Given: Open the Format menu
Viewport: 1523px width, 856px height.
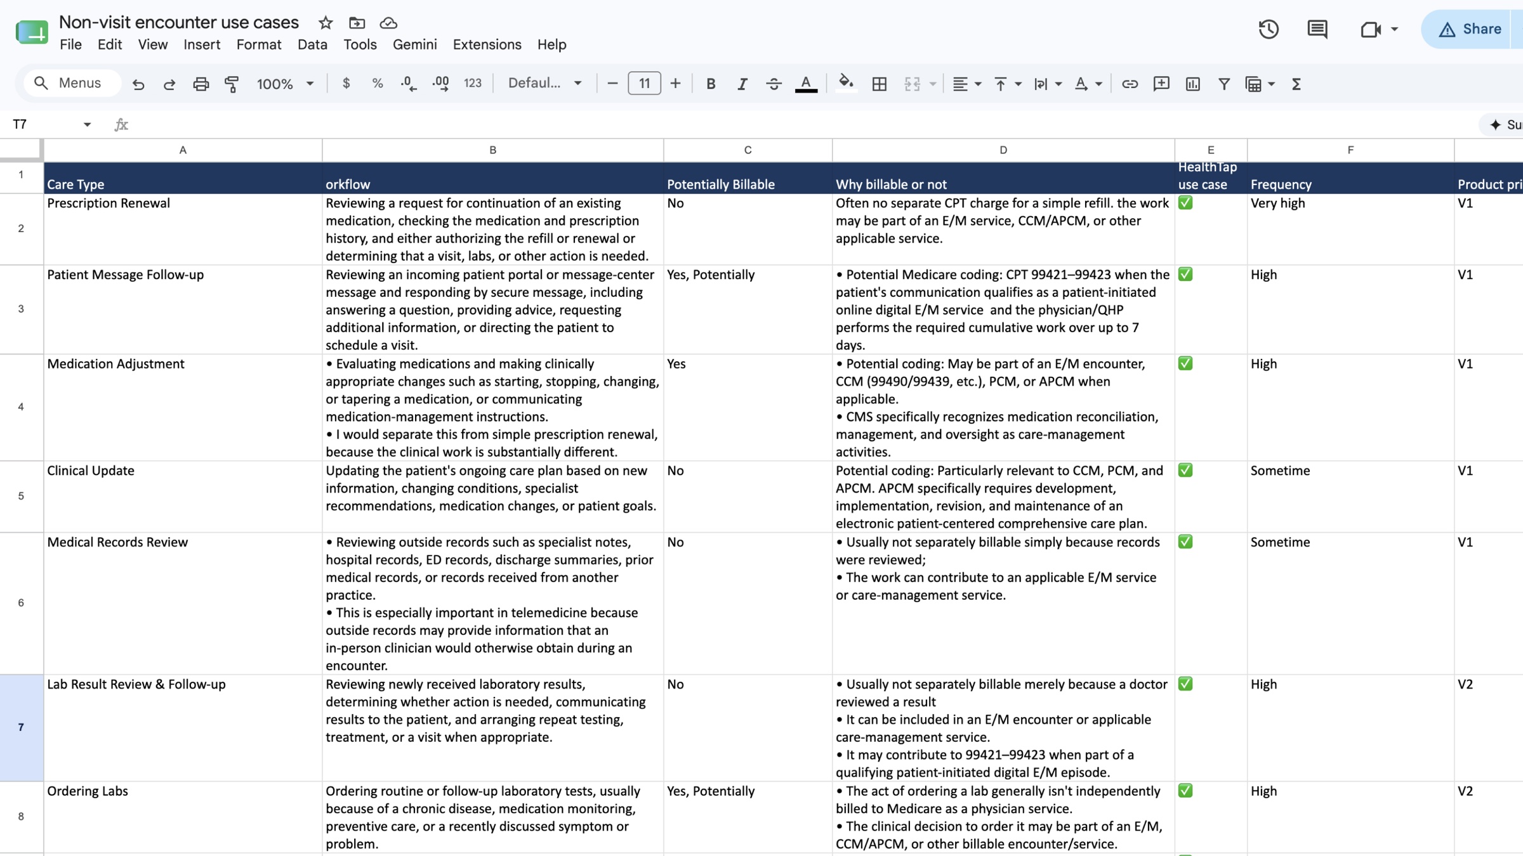Looking at the screenshot, I should click(258, 44).
